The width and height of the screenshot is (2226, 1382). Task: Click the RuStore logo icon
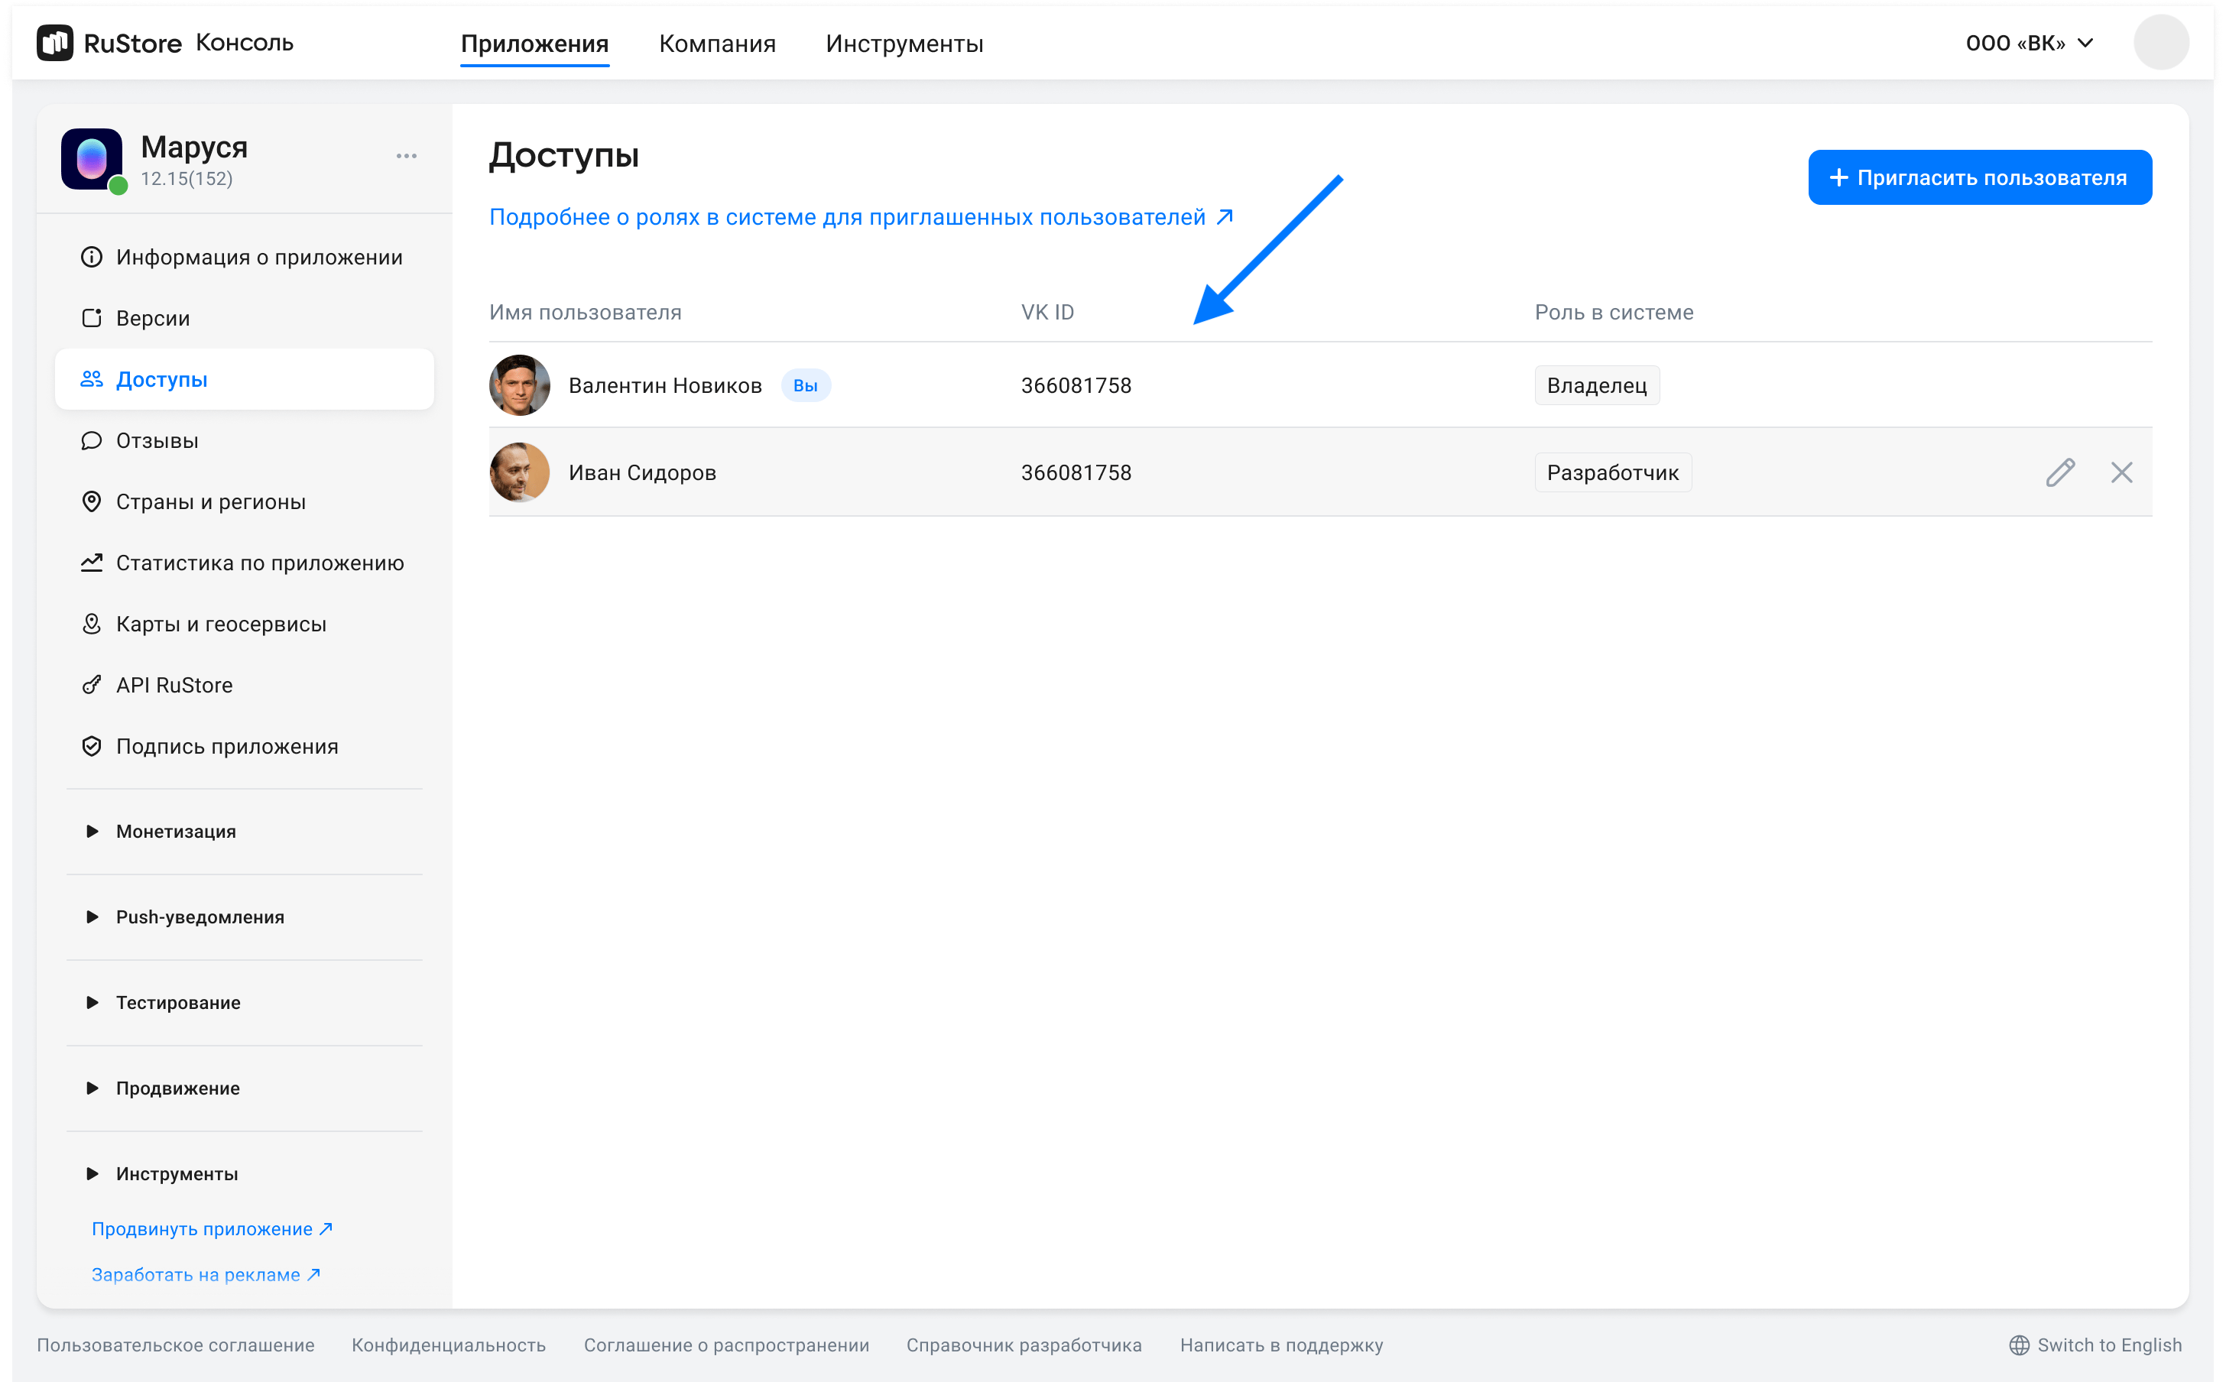[55, 43]
